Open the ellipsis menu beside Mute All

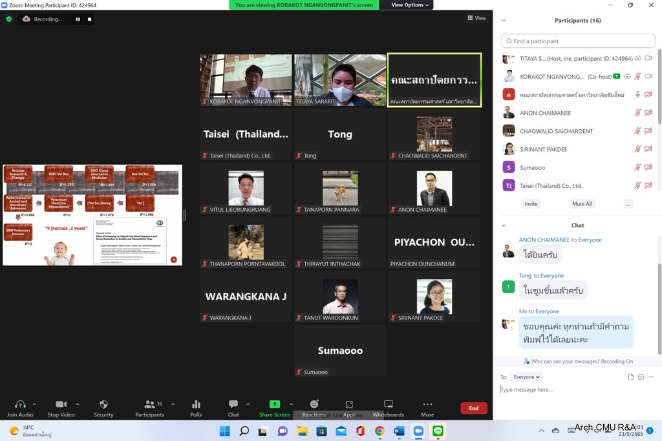(x=628, y=204)
